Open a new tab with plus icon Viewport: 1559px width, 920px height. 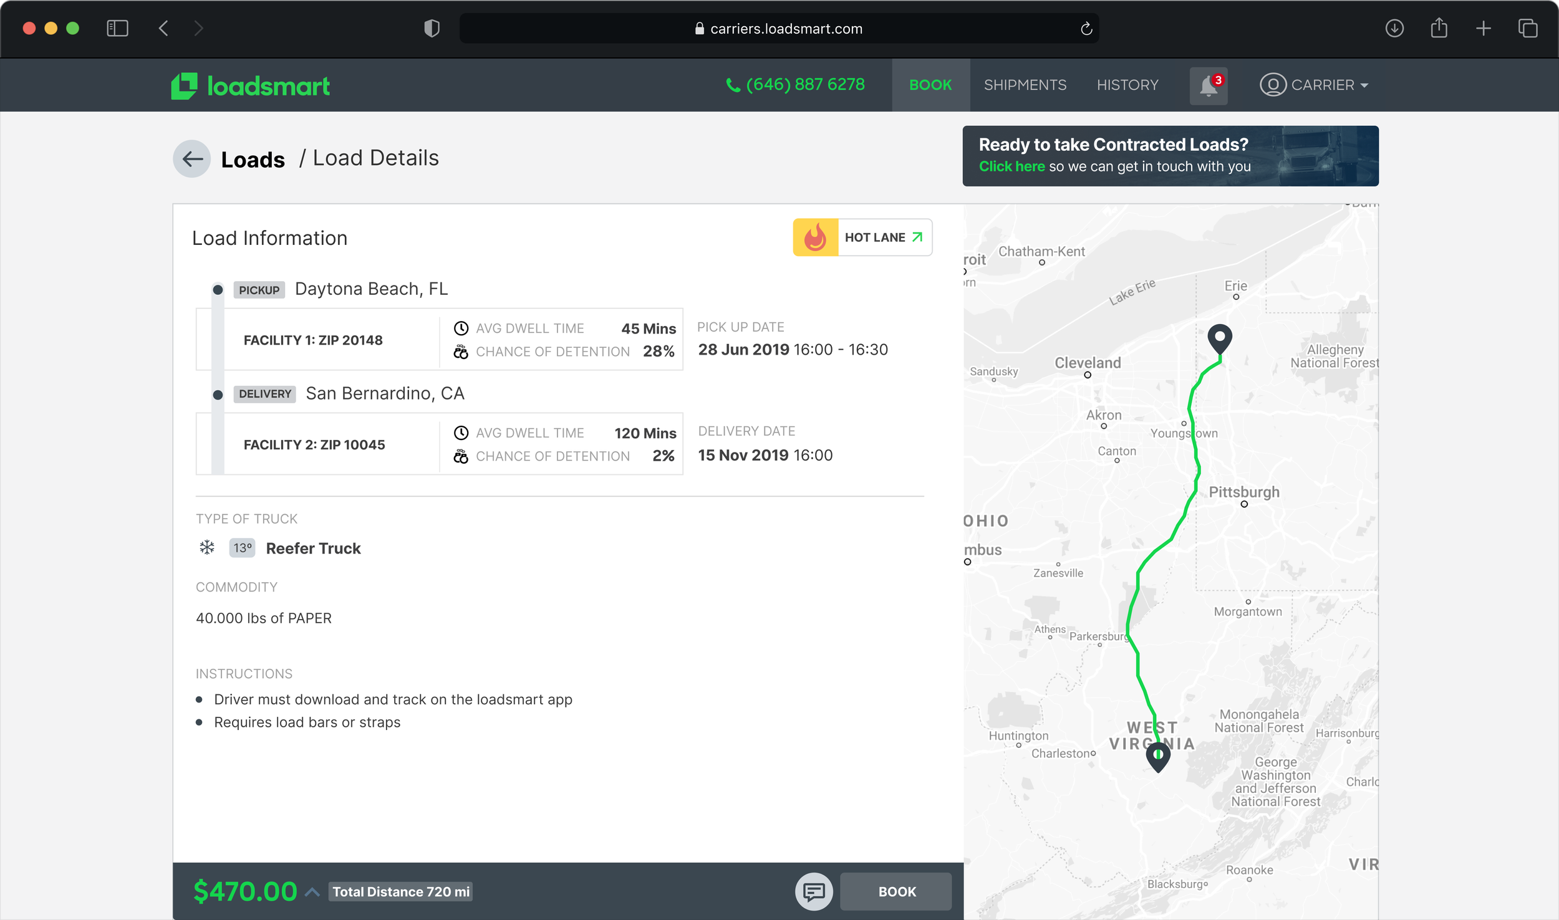pos(1484,29)
